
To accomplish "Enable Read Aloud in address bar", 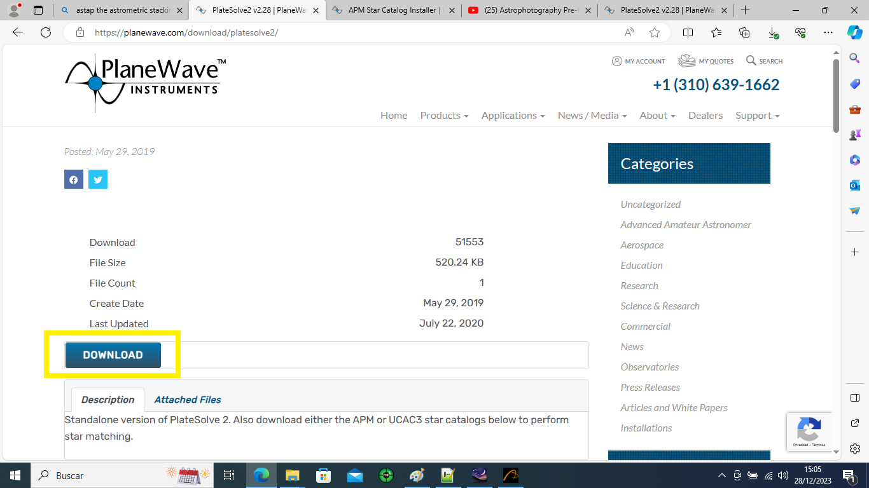I will tap(629, 32).
